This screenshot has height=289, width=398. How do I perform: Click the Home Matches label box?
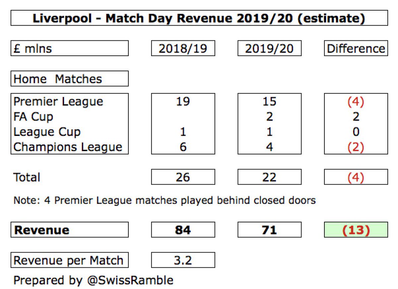[69, 79]
